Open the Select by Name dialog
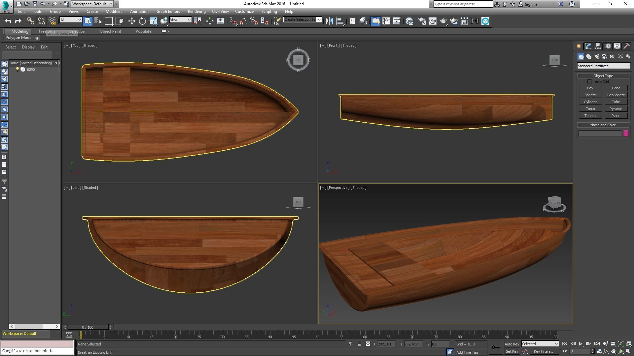Image resolution: width=634 pixels, height=356 pixels. click(98, 21)
